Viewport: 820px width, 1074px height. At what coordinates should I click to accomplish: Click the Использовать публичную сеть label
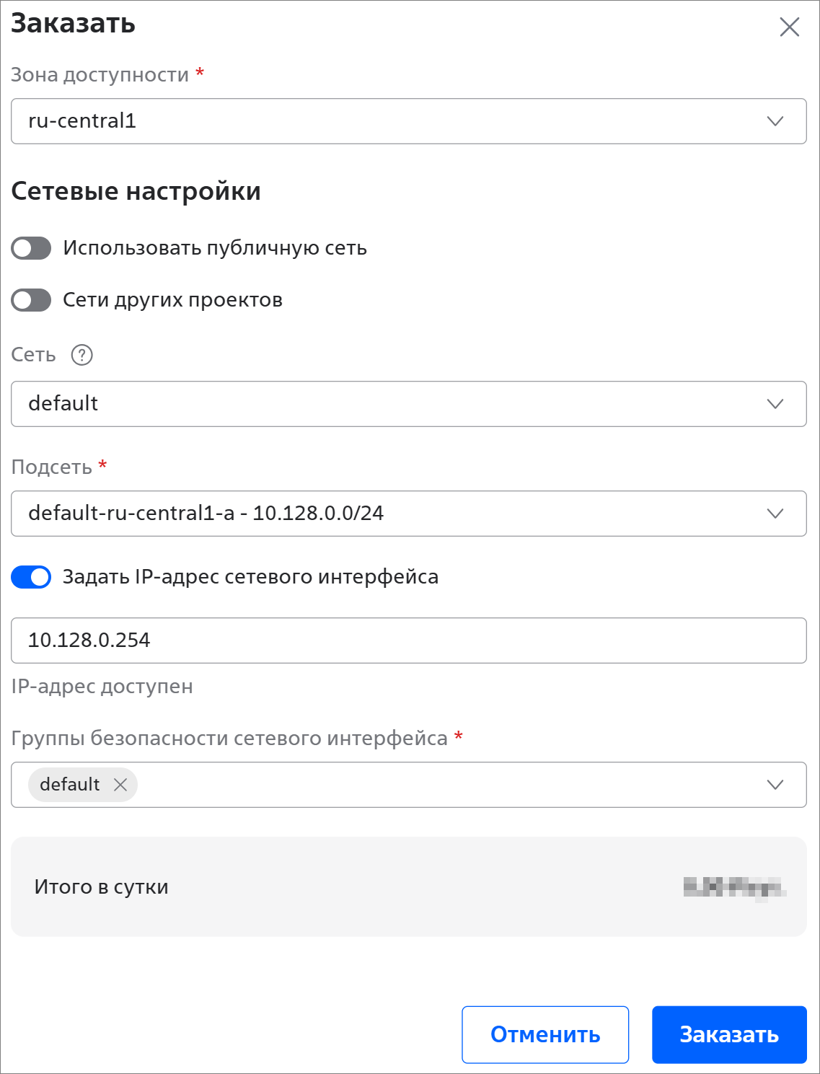[x=215, y=248]
